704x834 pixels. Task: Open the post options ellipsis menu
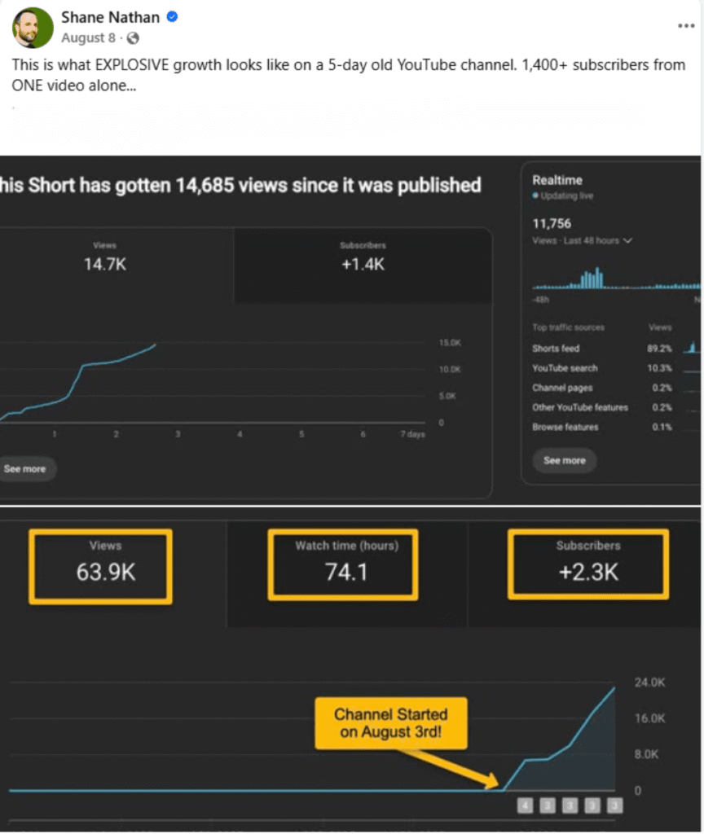pyautogui.click(x=686, y=25)
